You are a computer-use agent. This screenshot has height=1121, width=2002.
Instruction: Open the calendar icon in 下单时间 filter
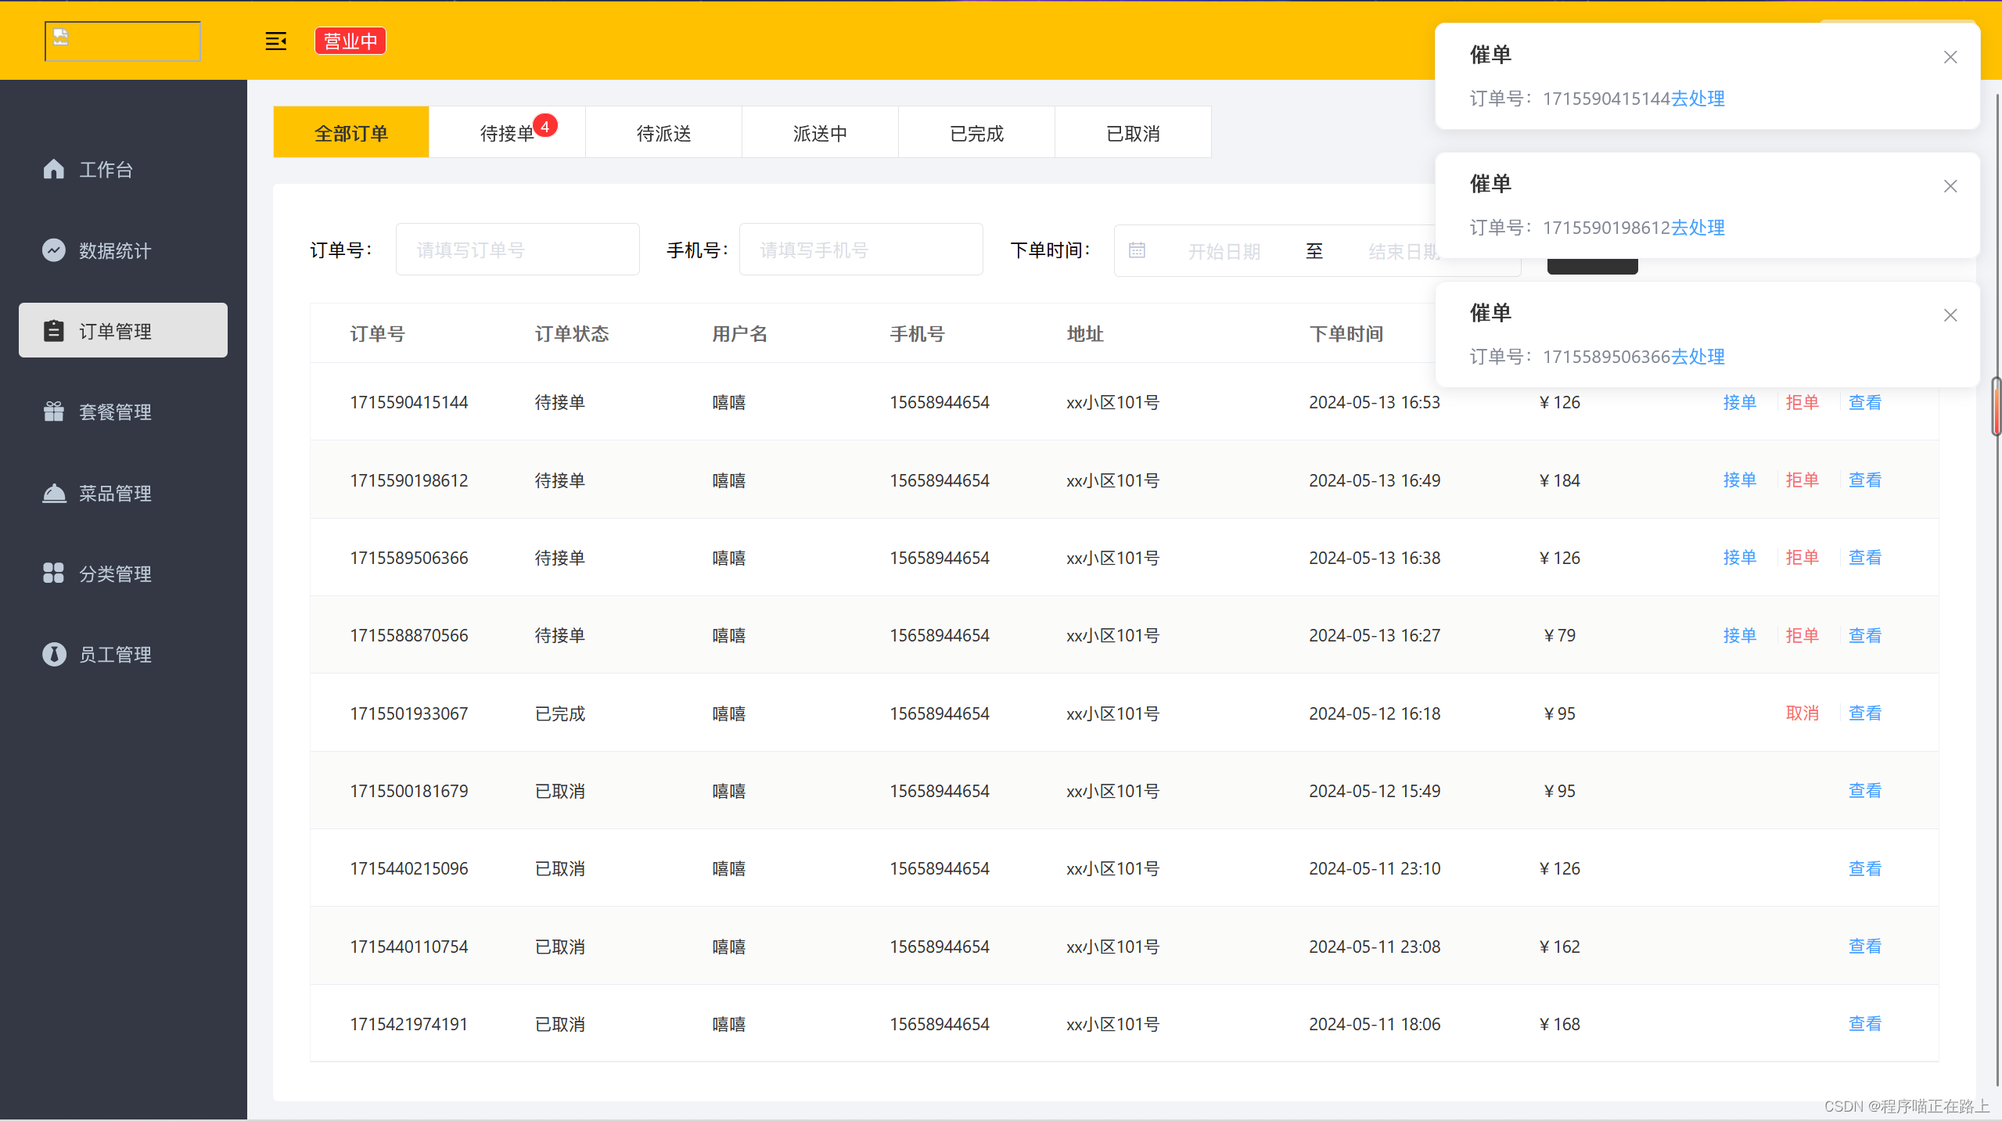(1136, 250)
